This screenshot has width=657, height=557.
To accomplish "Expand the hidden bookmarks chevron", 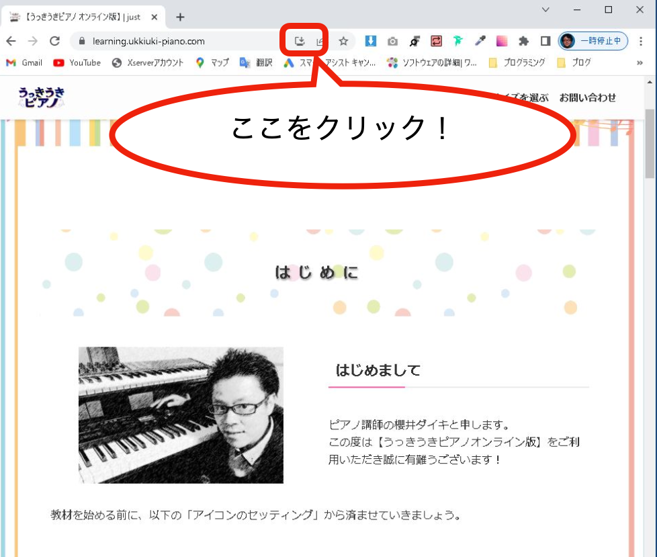I will click(x=640, y=63).
